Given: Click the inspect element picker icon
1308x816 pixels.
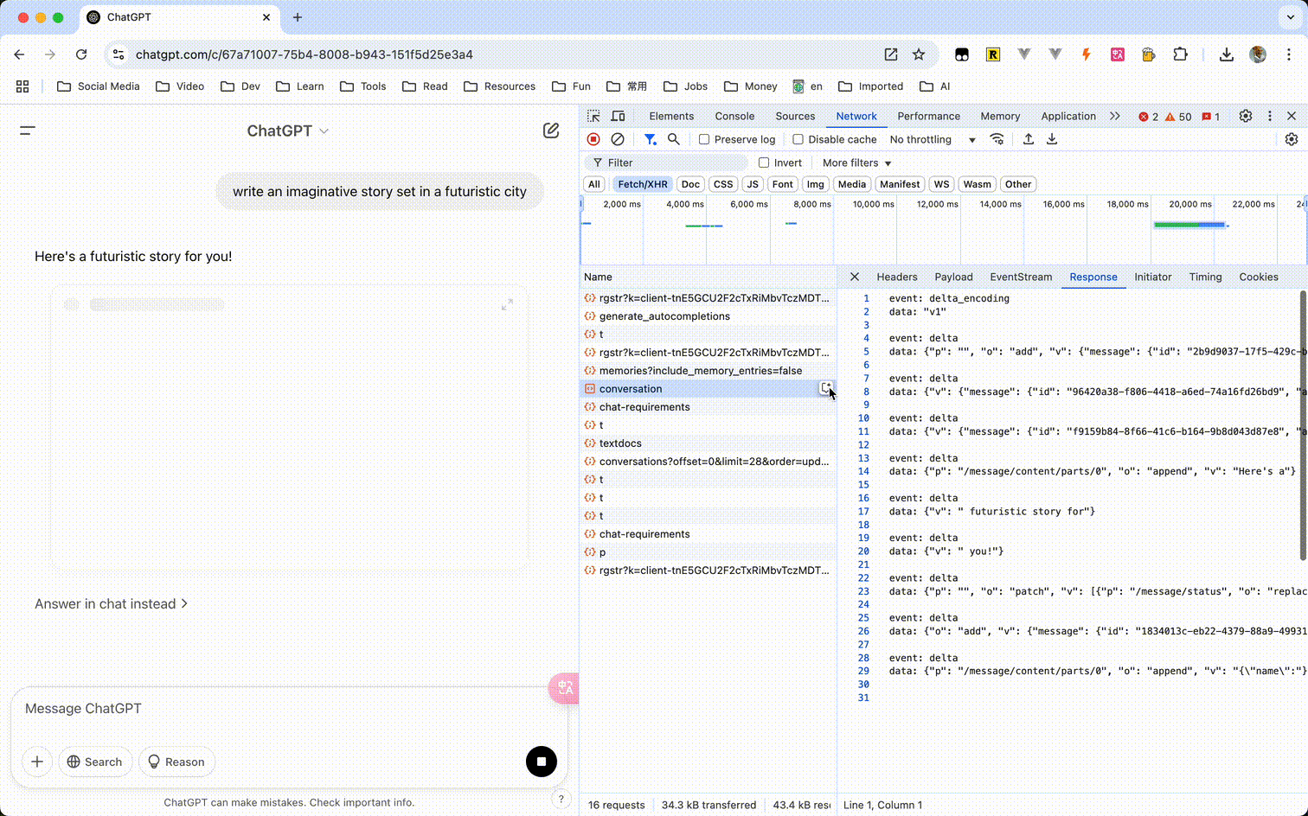Looking at the screenshot, I should coord(593,116).
